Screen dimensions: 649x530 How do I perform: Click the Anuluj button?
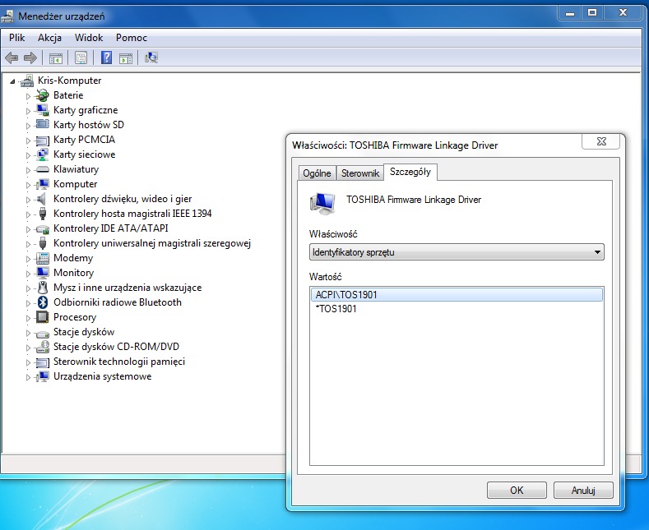click(x=583, y=491)
